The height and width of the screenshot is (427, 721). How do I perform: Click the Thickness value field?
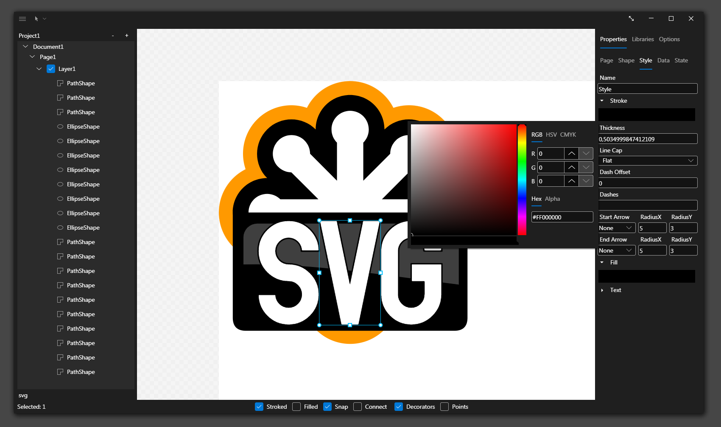click(x=648, y=139)
